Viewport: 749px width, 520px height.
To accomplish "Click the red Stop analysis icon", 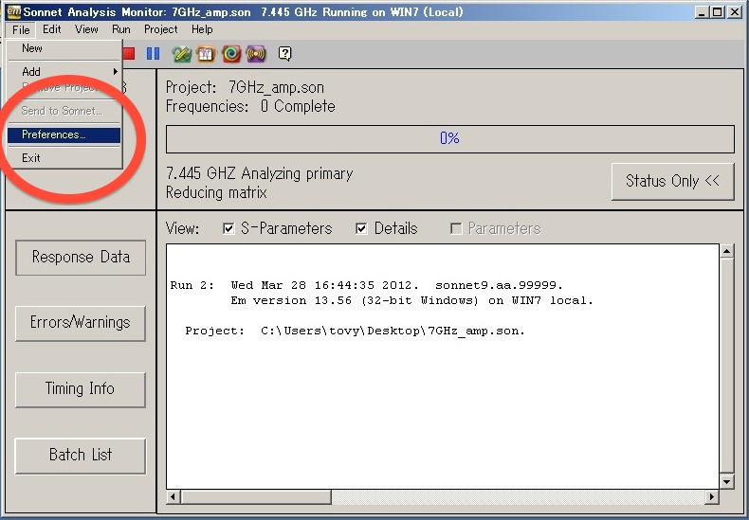I will coord(129,53).
